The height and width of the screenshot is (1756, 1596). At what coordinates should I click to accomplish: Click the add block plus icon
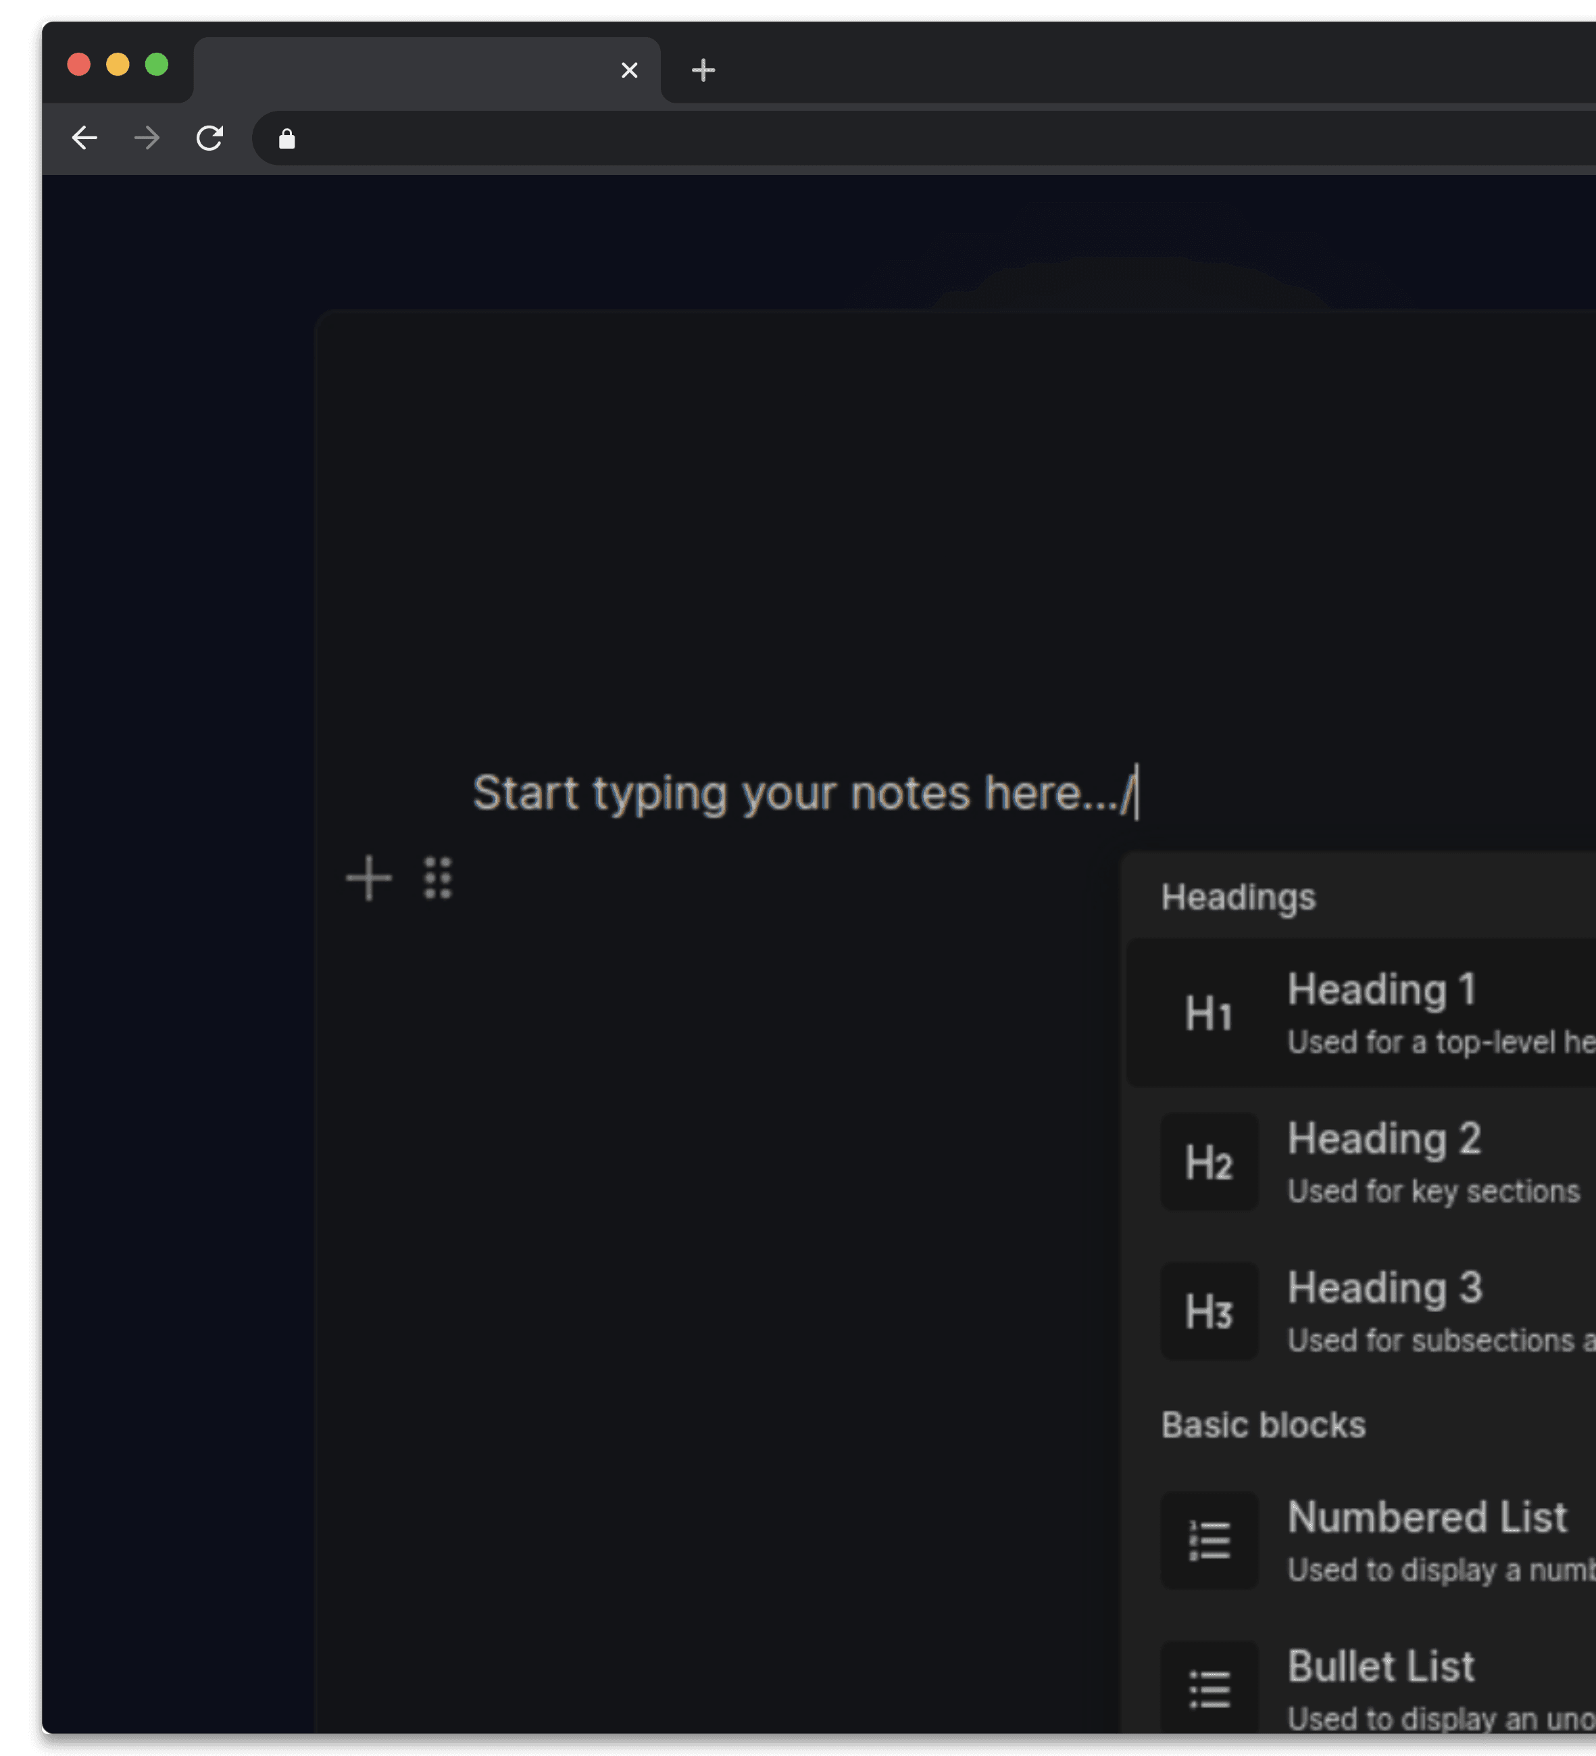368,877
